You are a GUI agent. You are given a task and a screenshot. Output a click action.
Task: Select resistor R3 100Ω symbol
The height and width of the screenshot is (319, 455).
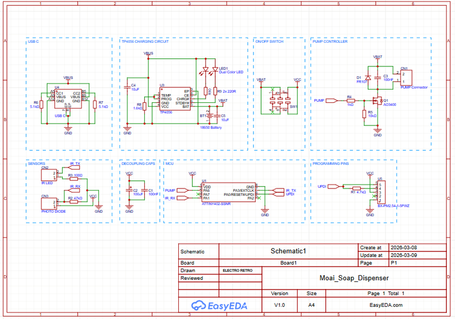pos(74,179)
